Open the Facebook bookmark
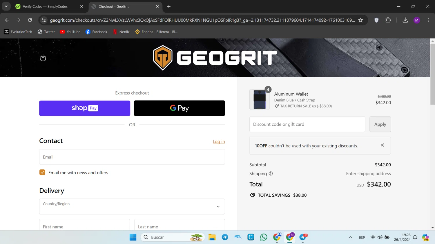This screenshot has width=435, height=244. coord(96,32)
